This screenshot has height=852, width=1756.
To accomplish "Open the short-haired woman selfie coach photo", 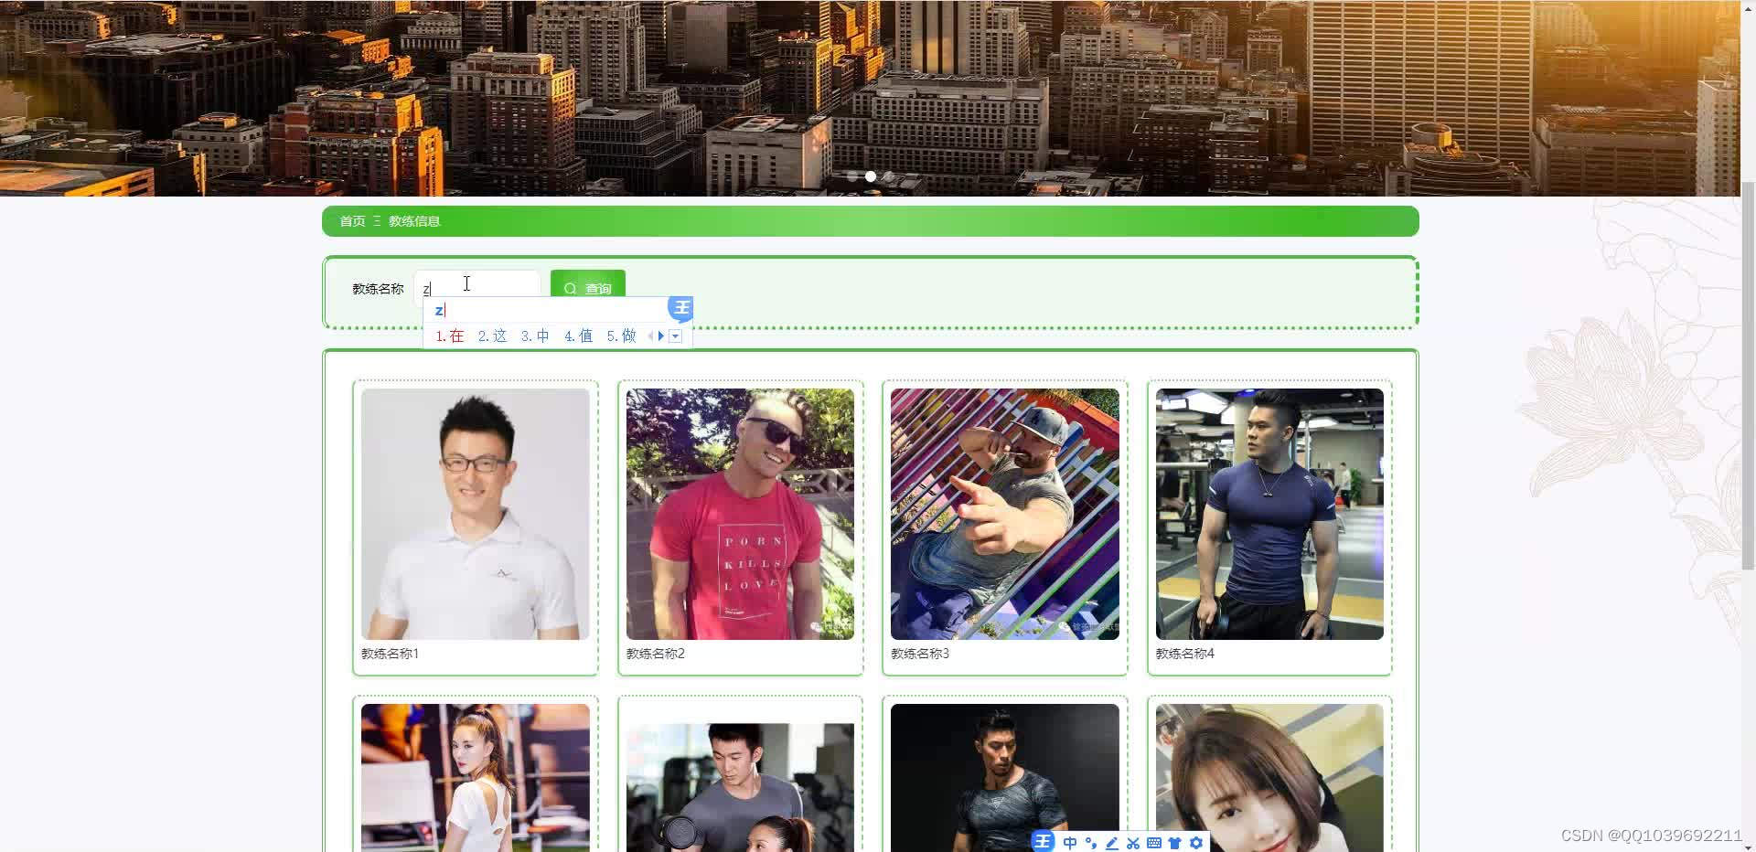I will click(x=1269, y=778).
